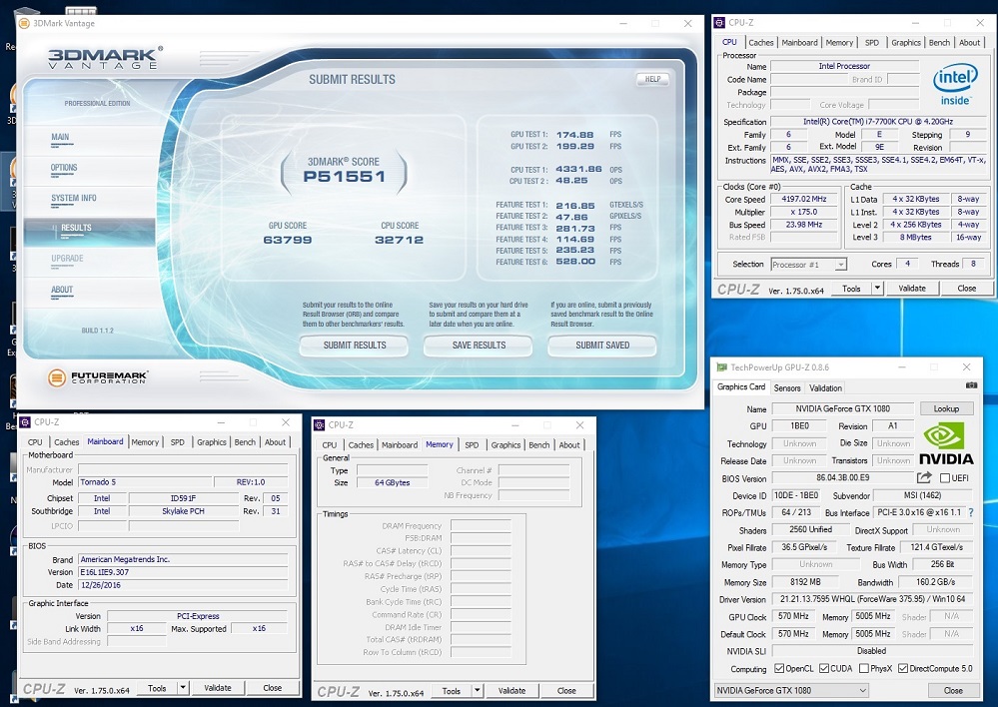This screenshot has width=998, height=707.
Task: Click the Bus Interface question mark icon
Action: point(970,512)
